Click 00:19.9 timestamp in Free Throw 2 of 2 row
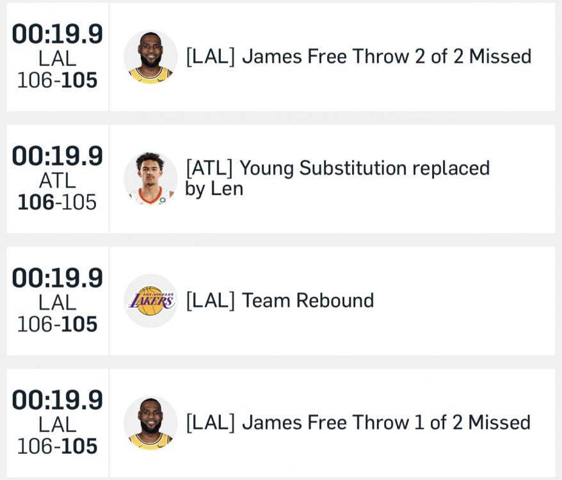 click(x=57, y=35)
